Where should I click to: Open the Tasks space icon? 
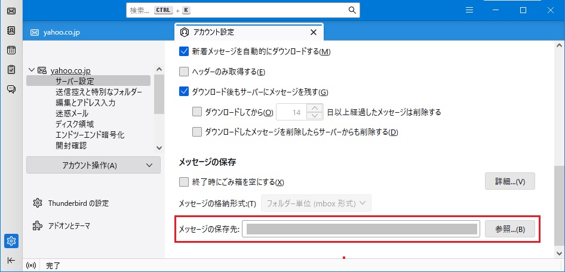[x=11, y=70]
